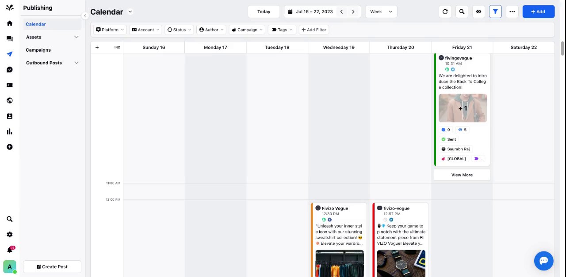The width and height of the screenshot is (566, 277).
Task: Open the contacts badge icon in left rail
Action: click(10, 116)
